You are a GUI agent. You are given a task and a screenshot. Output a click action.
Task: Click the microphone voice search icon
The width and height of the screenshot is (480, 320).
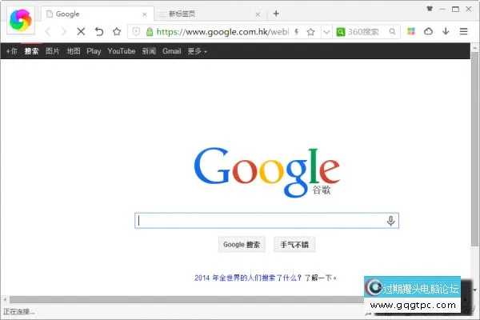390,221
